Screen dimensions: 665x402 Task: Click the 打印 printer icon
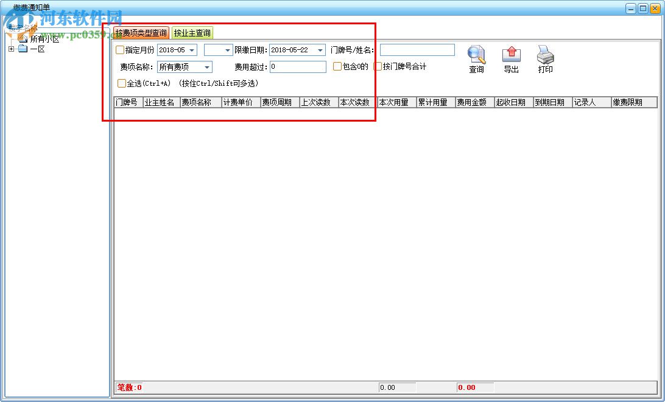[545, 55]
